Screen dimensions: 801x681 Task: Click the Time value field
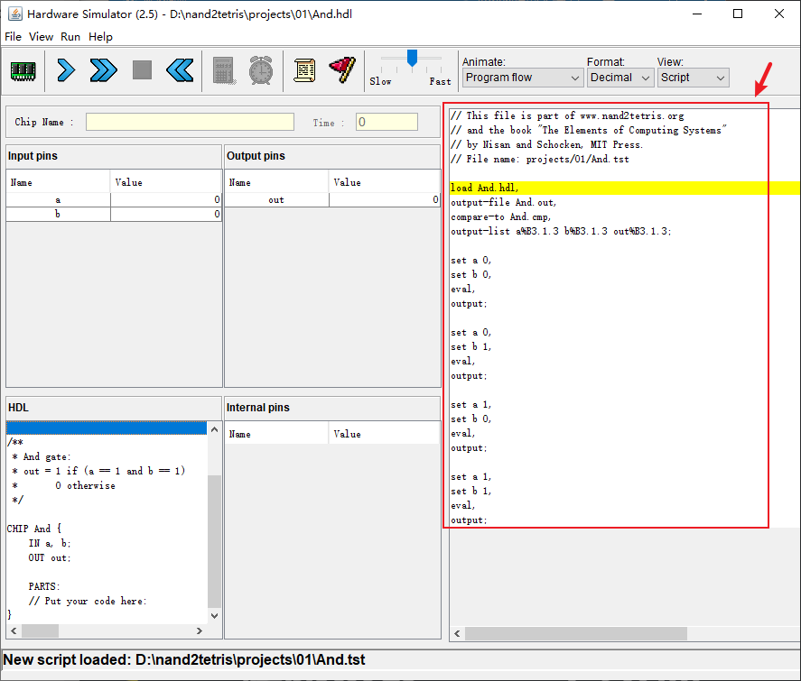387,122
